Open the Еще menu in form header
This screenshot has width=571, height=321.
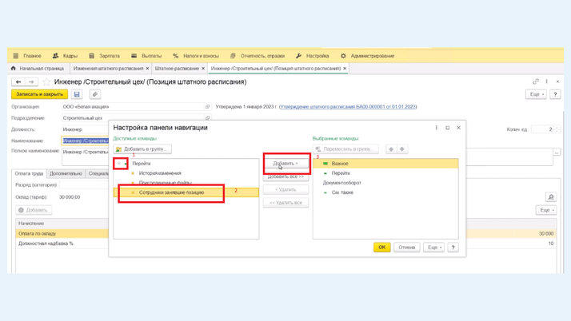pos(536,94)
